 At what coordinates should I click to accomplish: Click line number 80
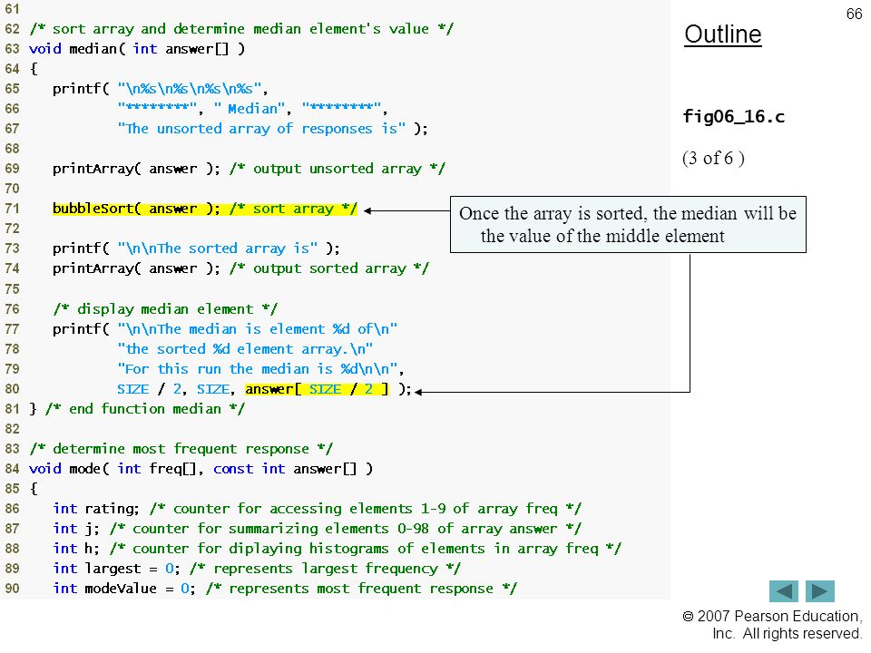(x=12, y=389)
